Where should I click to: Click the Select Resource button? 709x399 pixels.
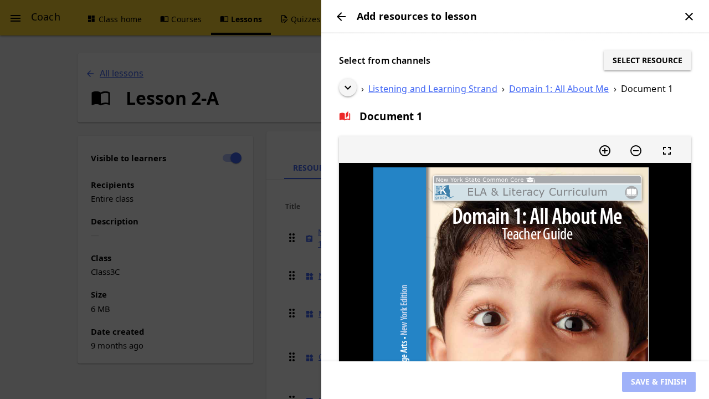tap(648, 60)
